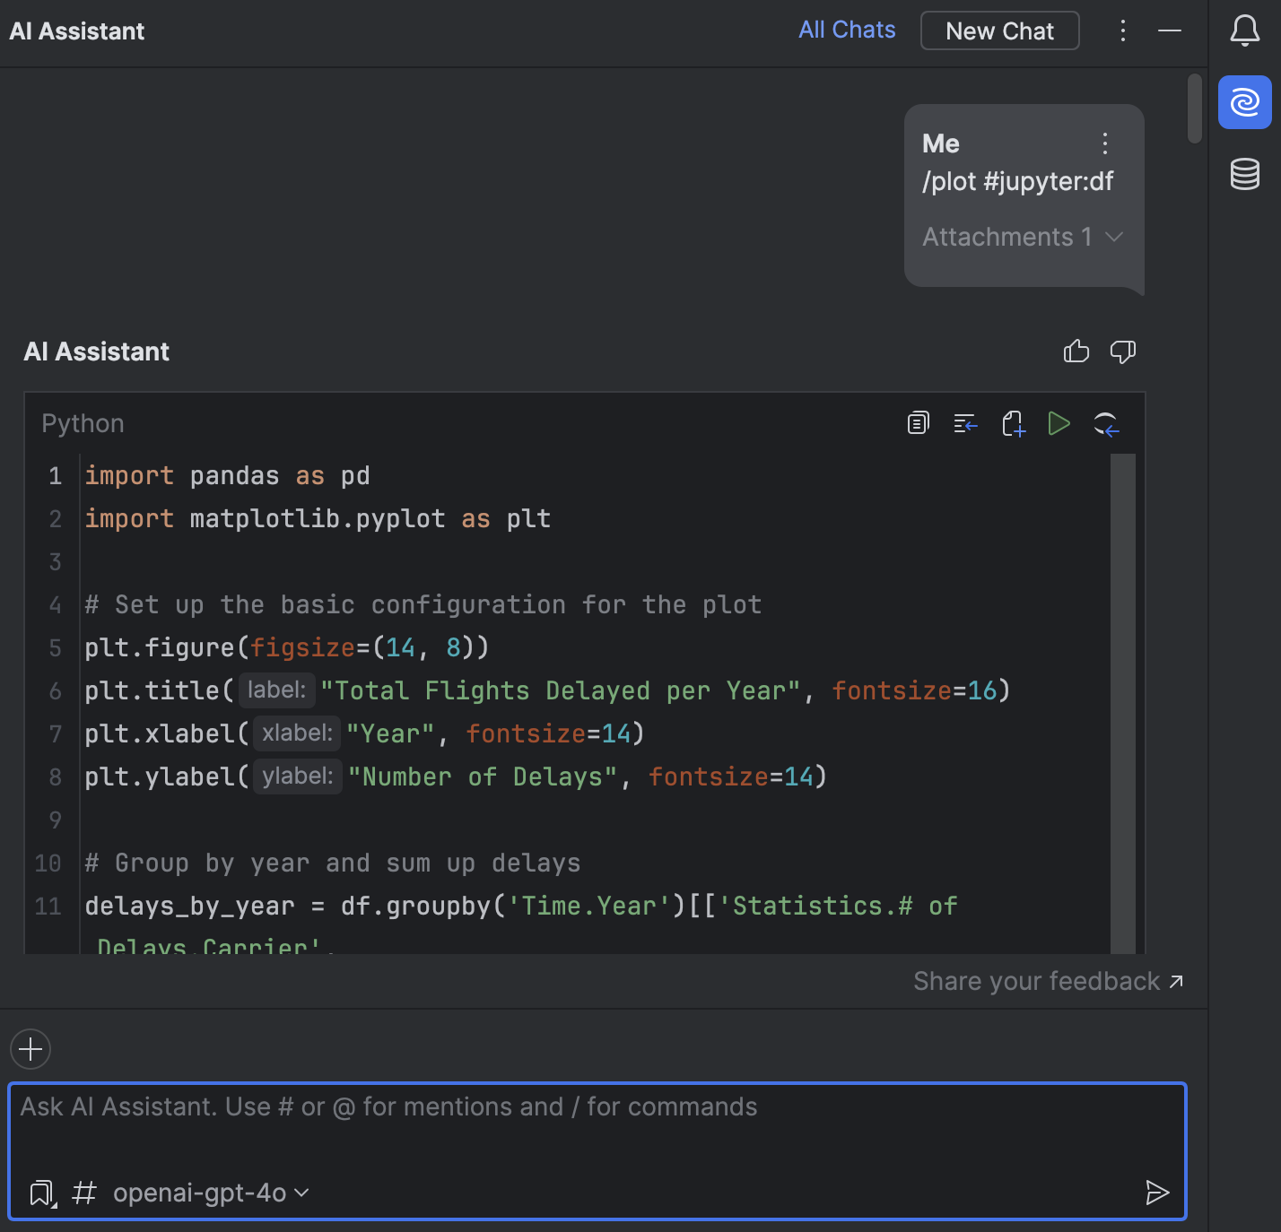1281x1232 pixels.
Task: Give thumbs down on AI response
Action: [1123, 351]
